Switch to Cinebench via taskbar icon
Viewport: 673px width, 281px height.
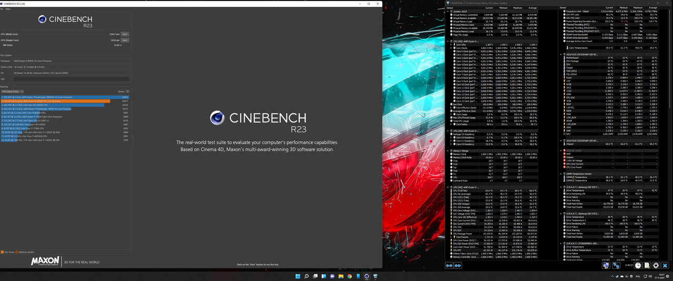pos(366,276)
